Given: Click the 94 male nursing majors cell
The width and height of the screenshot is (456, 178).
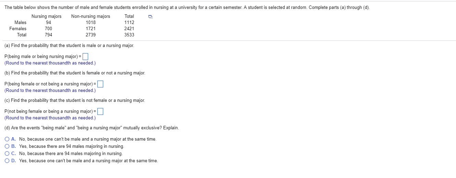Looking at the screenshot, I should coord(48,23).
